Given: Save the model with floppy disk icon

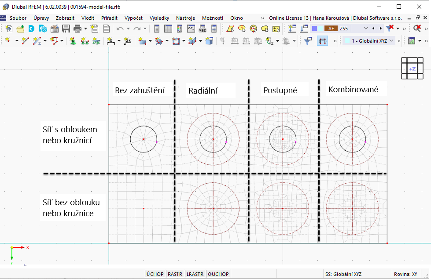Looking at the screenshot, I should [66, 29].
